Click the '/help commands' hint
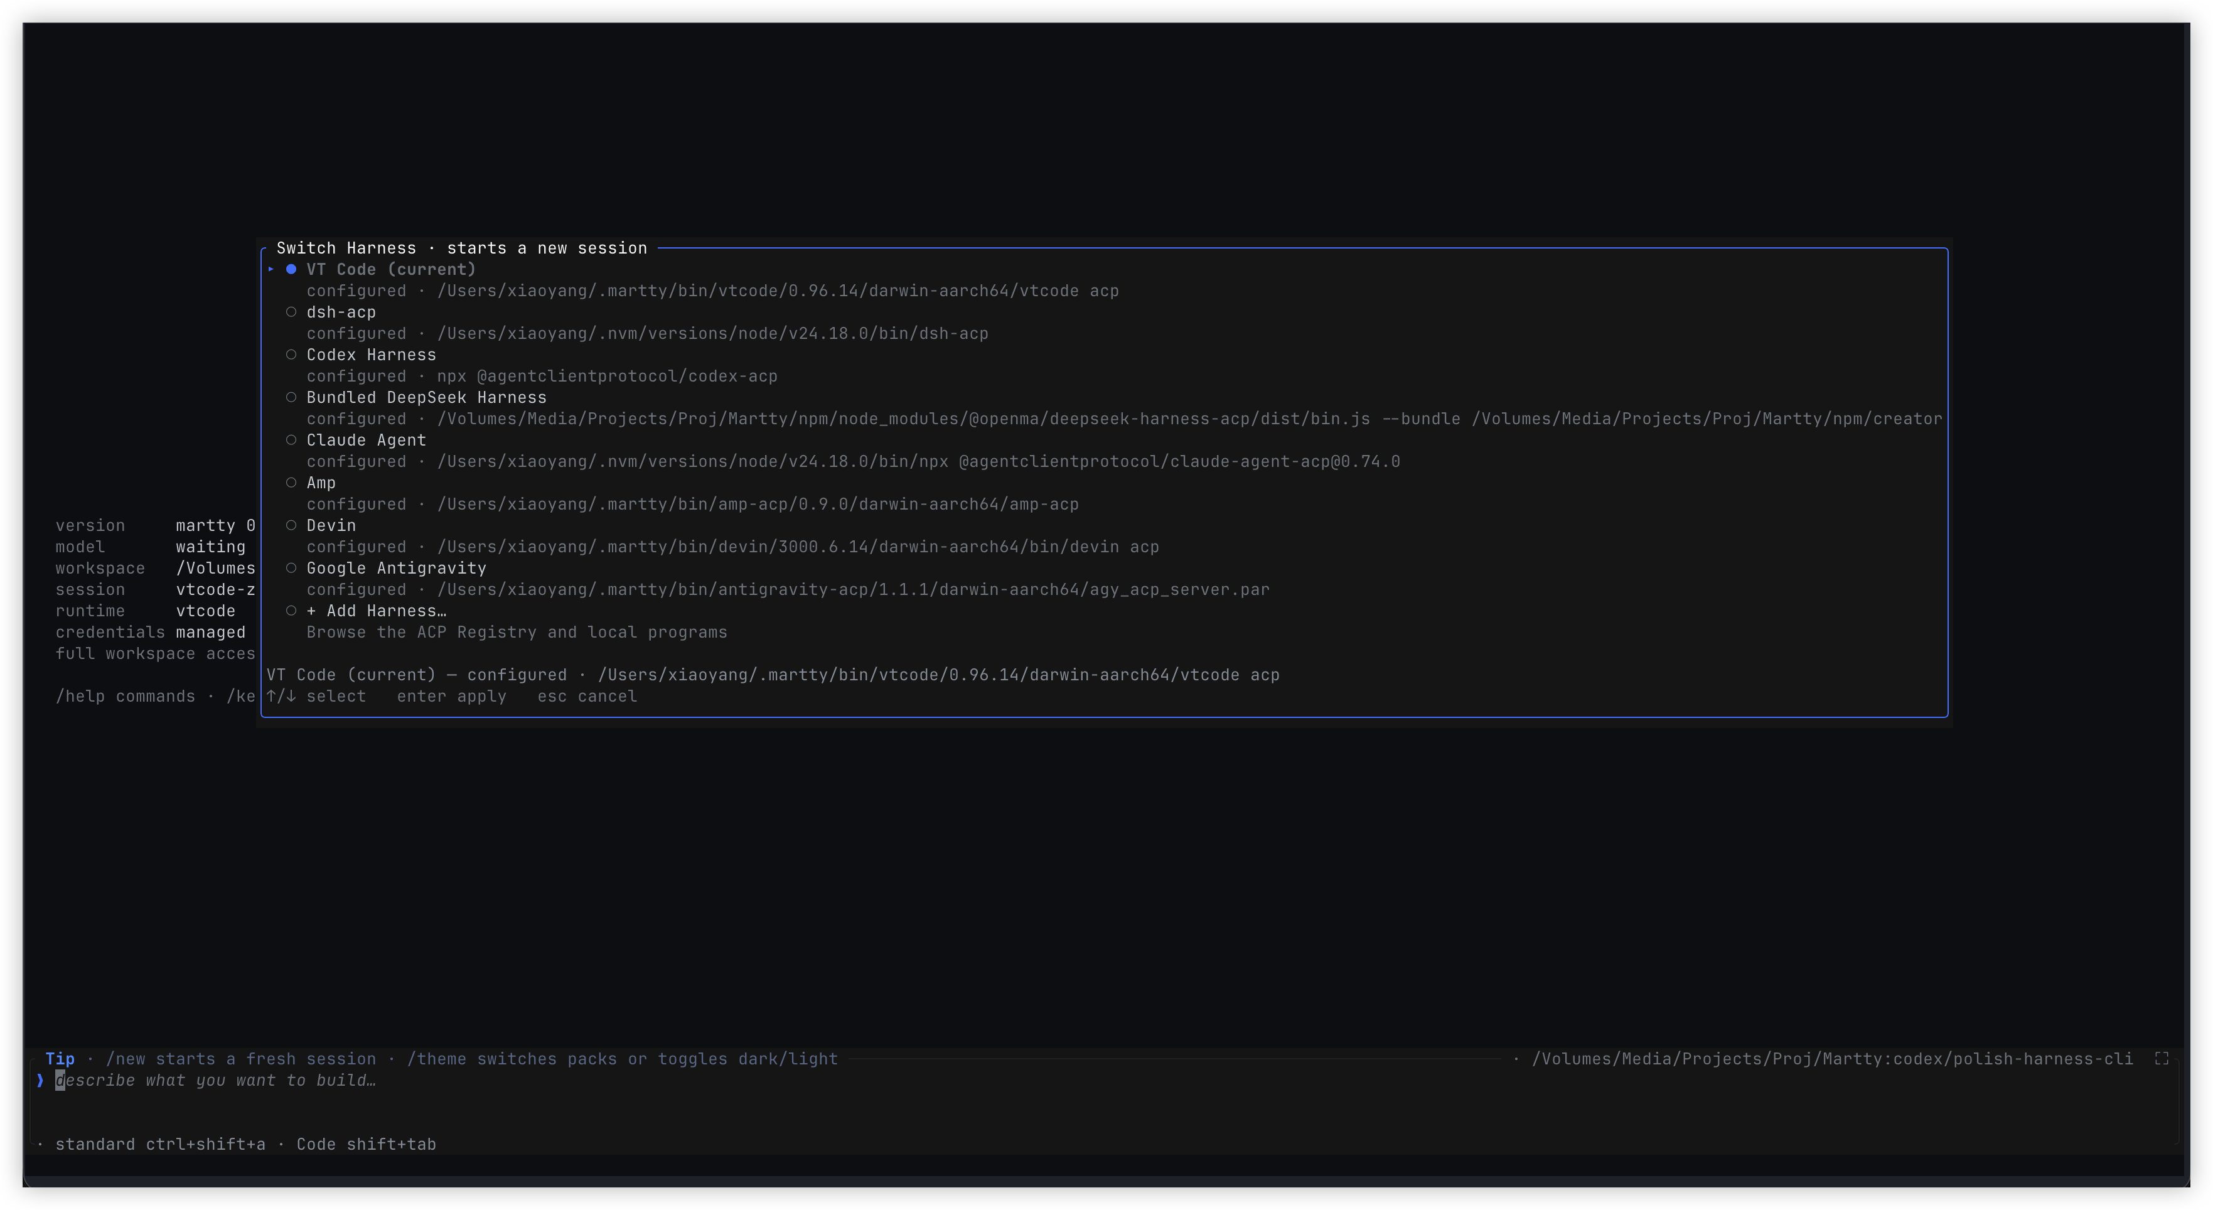Screen dimensions: 2213x1210 pos(126,697)
